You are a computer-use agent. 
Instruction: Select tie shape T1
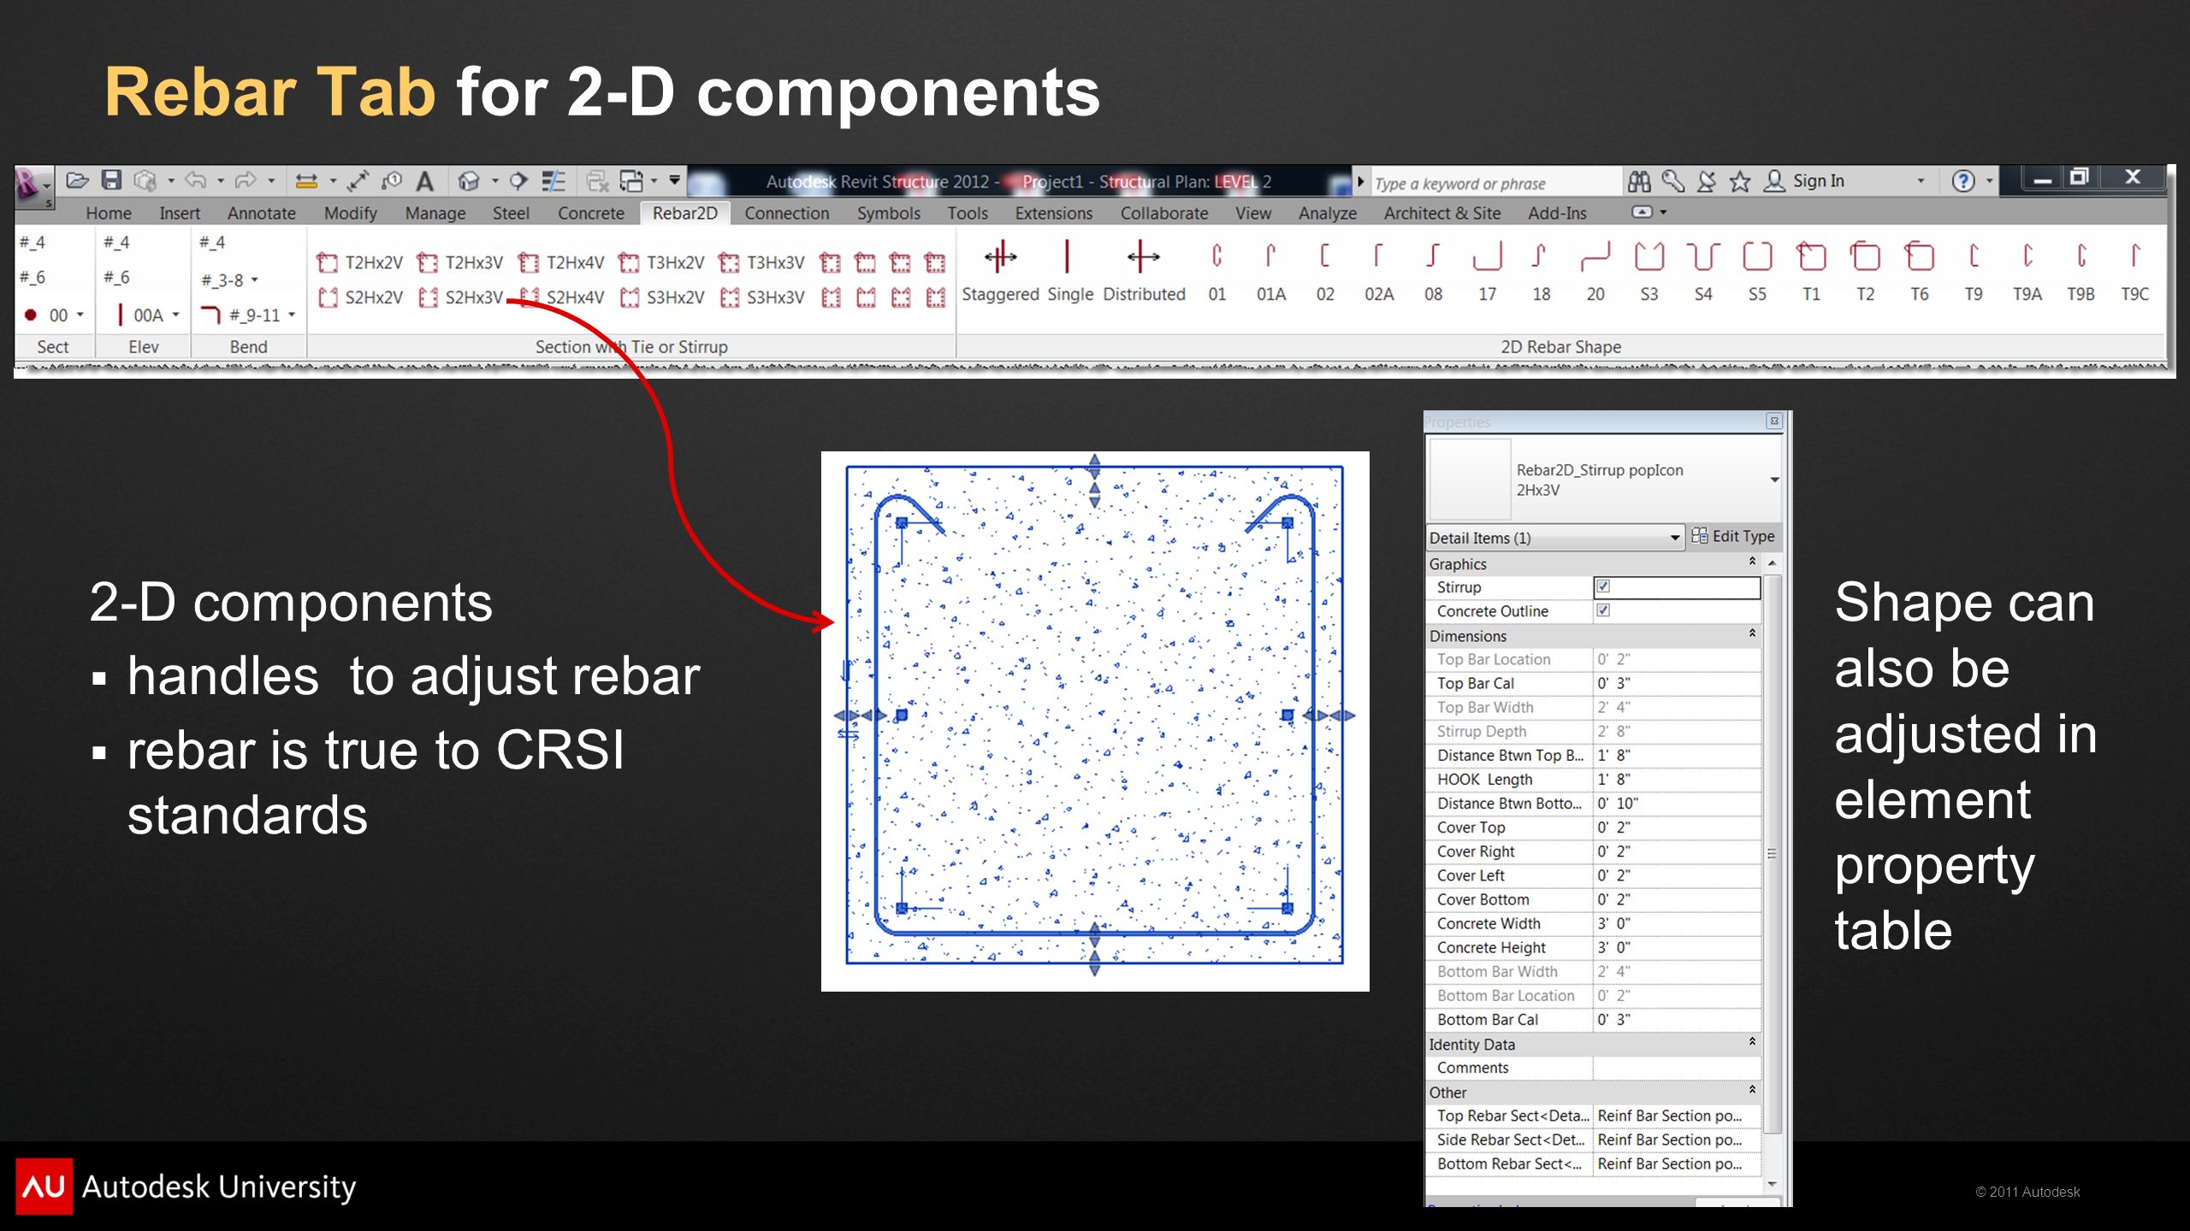(x=1811, y=272)
